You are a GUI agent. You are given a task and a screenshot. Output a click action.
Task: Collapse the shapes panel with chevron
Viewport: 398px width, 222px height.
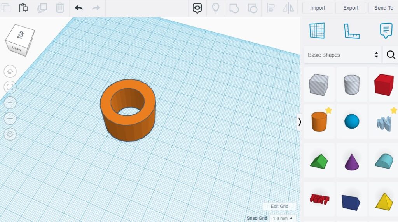(x=300, y=122)
